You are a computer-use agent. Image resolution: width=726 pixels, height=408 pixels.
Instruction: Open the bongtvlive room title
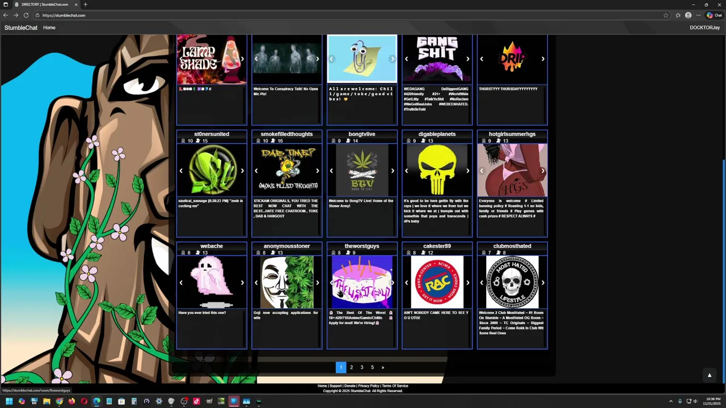(x=362, y=134)
